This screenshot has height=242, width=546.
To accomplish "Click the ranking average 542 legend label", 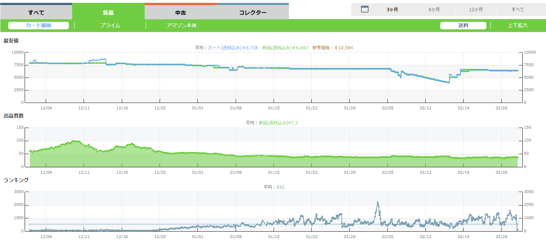I will point(280,187).
